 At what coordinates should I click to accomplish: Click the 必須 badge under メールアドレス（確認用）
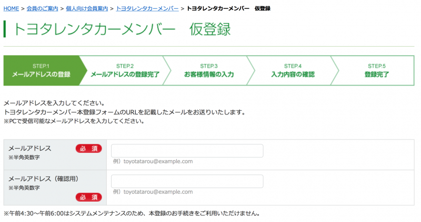coord(89,197)
